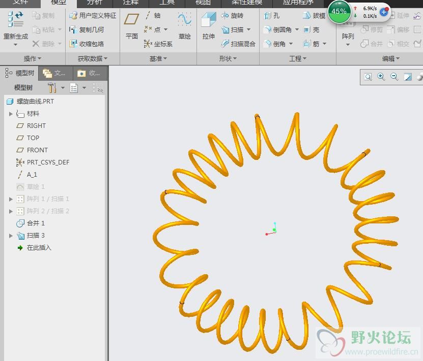This screenshot has width=423, height=361.
Task: Open the 扫描 sweep dropdown arrow
Action: click(x=248, y=29)
